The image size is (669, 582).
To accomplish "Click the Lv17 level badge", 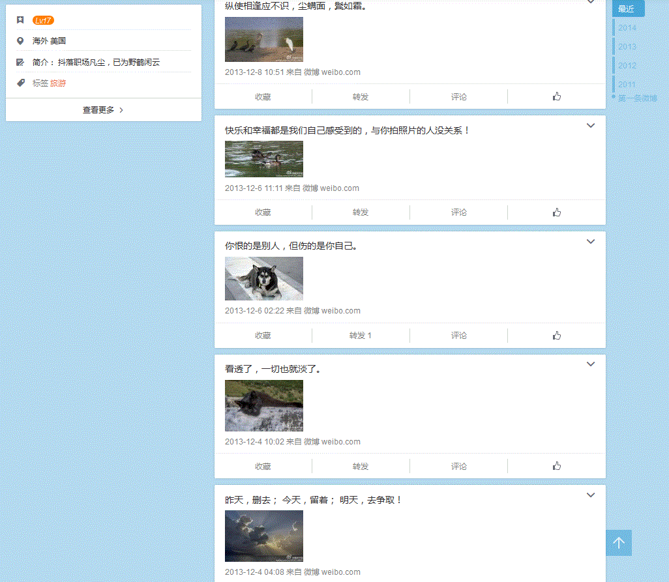I will click(x=43, y=20).
